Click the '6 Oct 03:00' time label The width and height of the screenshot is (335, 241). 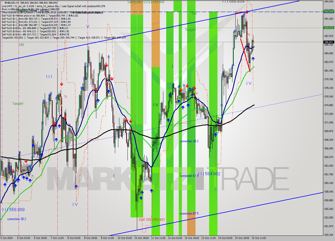click(x=23, y=238)
